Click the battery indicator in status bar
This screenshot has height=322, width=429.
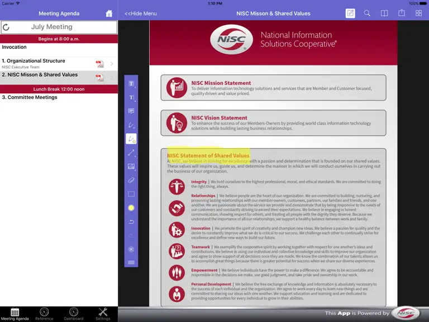pyautogui.click(x=422, y=3)
